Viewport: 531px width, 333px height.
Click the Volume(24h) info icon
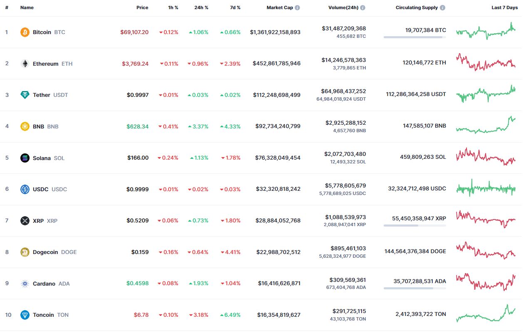click(363, 7)
